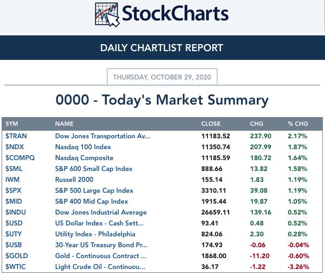Open Utility Index - Philadelphia link
This screenshot has height=275, width=325.
pyautogui.click(x=95, y=234)
